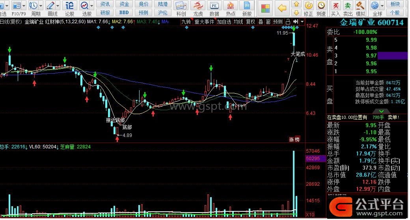410x220 pixels.
Task: Click the 修正 correction icon
Action: coord(309,6)
